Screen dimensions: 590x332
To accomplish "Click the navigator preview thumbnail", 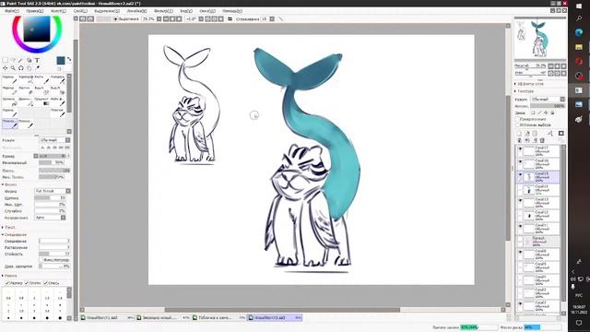I will (x=540, y=39).
